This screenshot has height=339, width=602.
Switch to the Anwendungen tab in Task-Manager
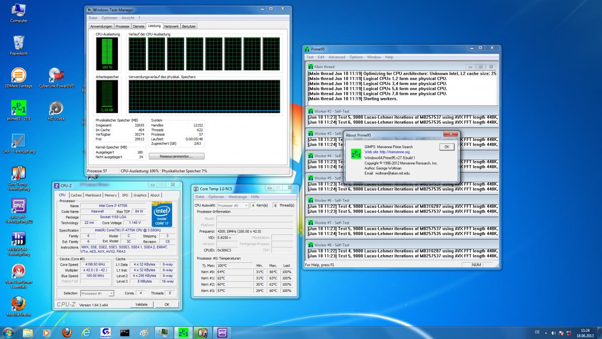[101, 26]
